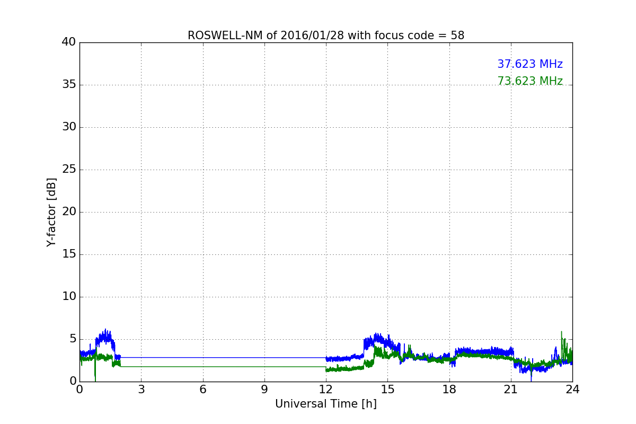Screen dimensions: 636x424
Task: Click y-axis tick label '40'
Action: (x=69, y=42)
